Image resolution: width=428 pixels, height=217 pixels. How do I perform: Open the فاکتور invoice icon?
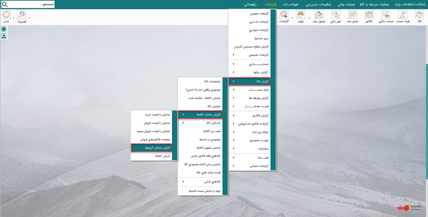pos(369,16)
